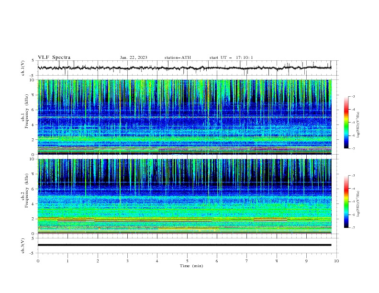379x293 pixels.
Task: Click the lower log(PSD) colorbar label
Action: click(x=358, y=204)
